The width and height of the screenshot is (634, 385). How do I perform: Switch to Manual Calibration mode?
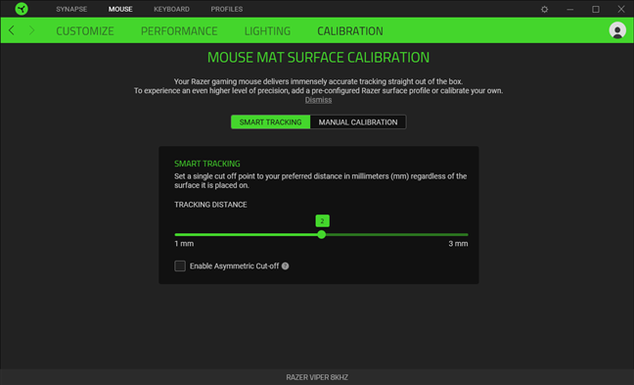[358, 121]
